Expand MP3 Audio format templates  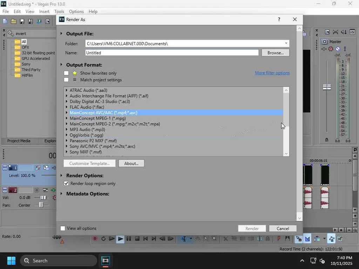(67, 130)
